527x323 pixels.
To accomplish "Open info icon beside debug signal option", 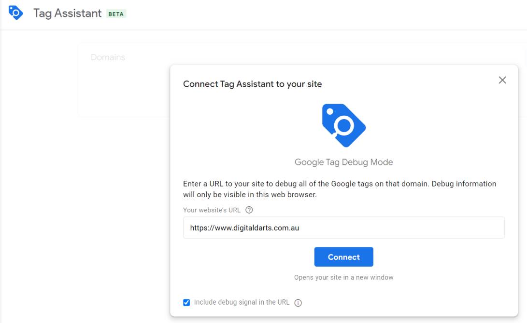I will (x=298, y=303).
